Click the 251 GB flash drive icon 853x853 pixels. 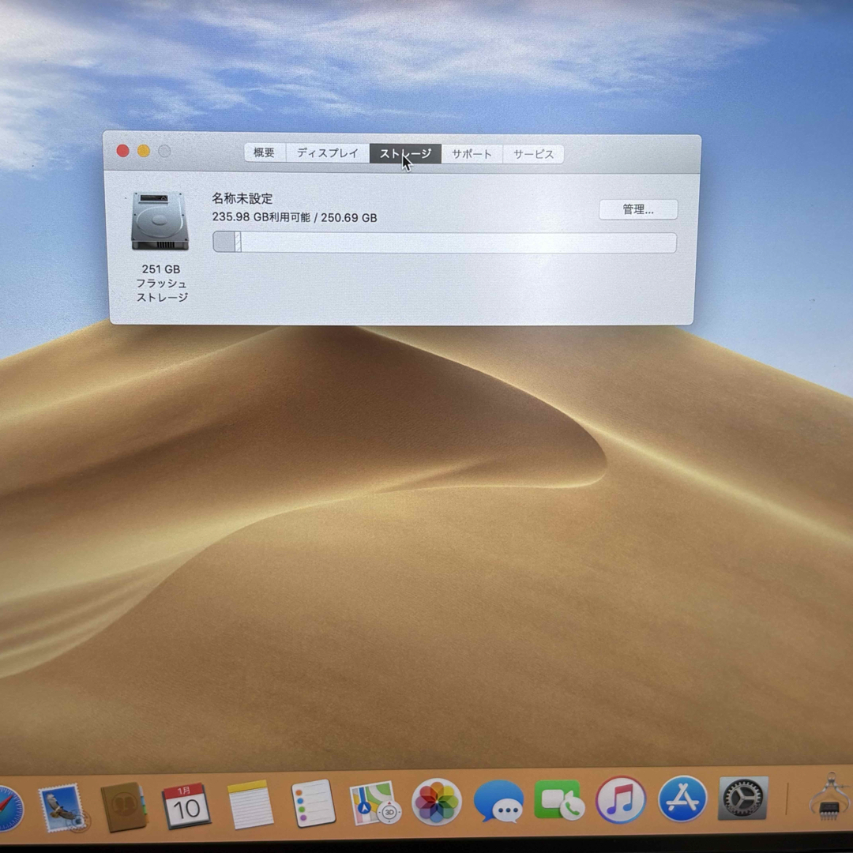click(x=160, y=221)
